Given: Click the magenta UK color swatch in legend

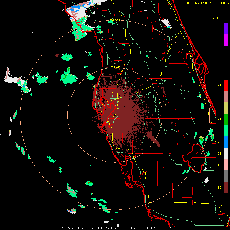Looking at the screenshot, I should click(x=226, y=40).
